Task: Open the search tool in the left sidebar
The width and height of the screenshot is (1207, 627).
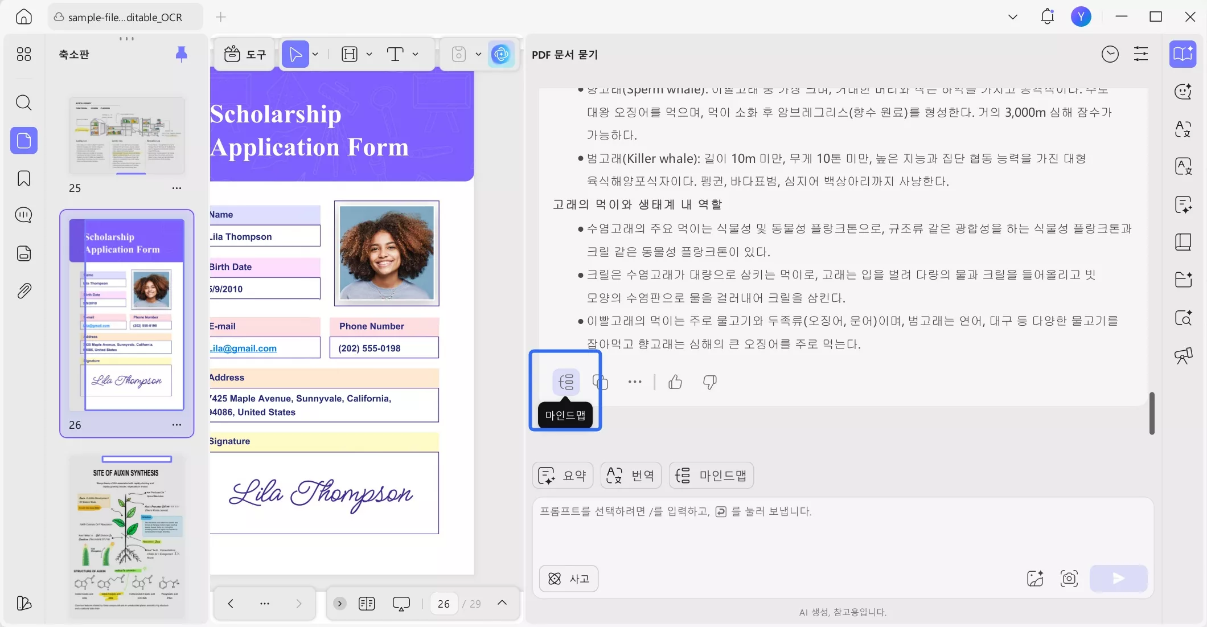Action: pyautogui.click(x=24, y=103)
